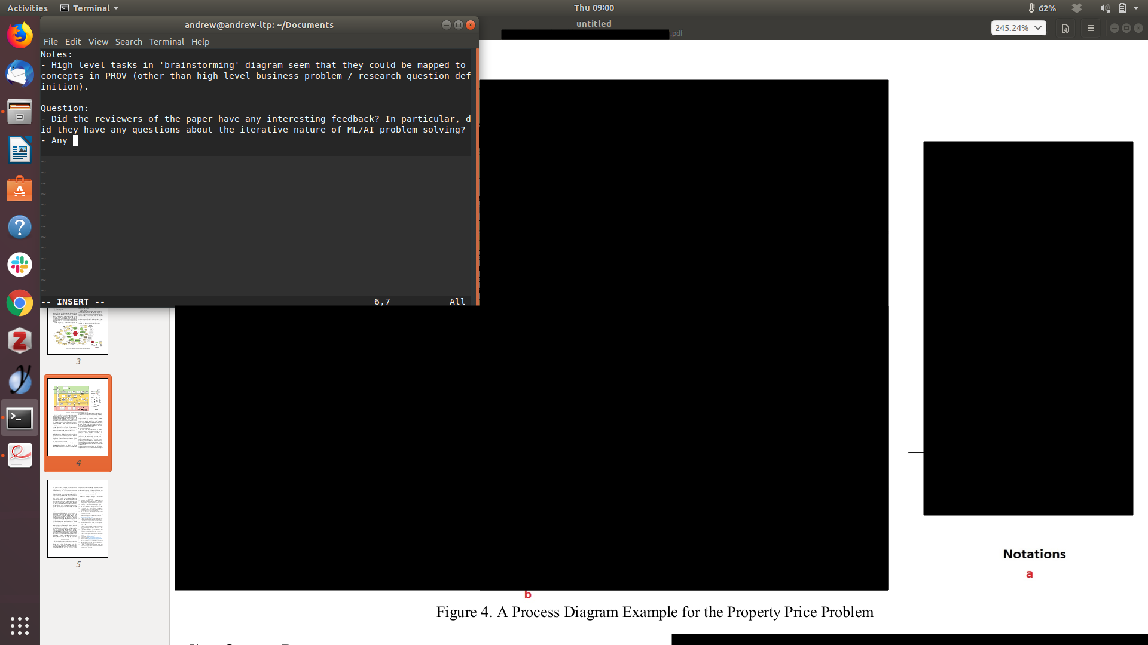The height and width of the screenshot is (645, 1148).
Task: Open the Help menu in Terminal
Action: pos(200,42)
